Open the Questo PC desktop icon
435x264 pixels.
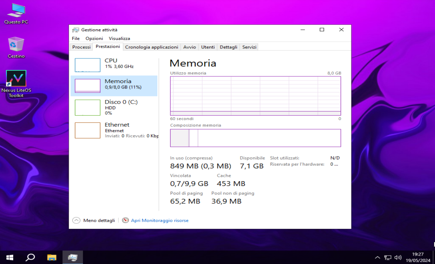[x=16, y=14]
